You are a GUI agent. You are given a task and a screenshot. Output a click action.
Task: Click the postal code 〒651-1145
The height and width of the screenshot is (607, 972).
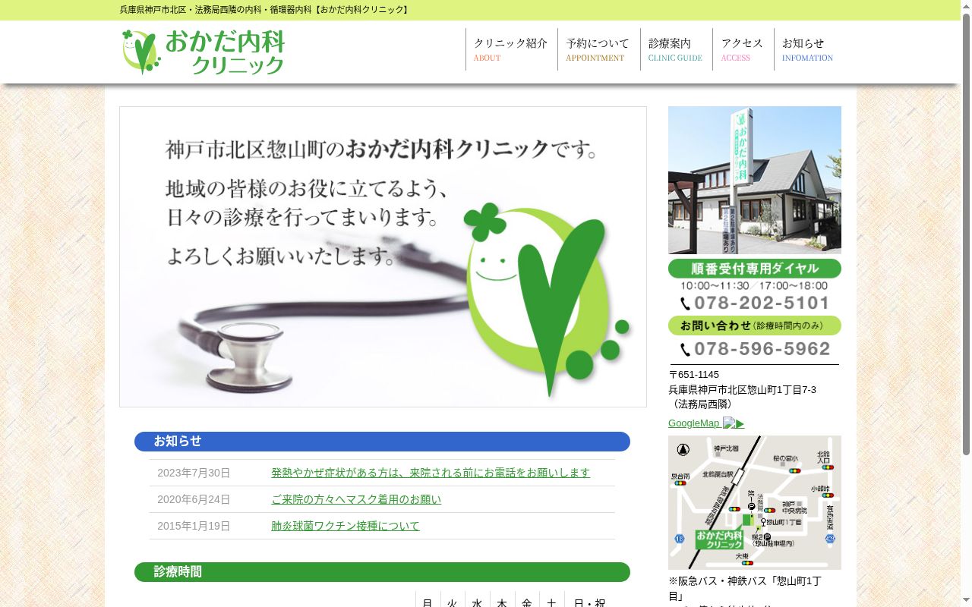coord(693,374)
